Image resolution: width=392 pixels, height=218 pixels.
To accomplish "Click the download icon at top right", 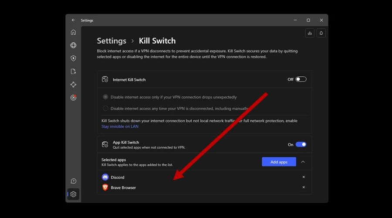I will tap(310, 33).
